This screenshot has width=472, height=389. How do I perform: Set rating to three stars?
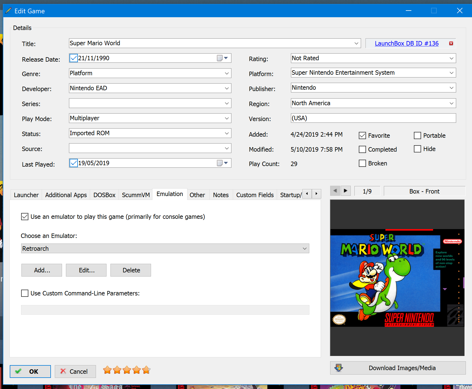127,370
